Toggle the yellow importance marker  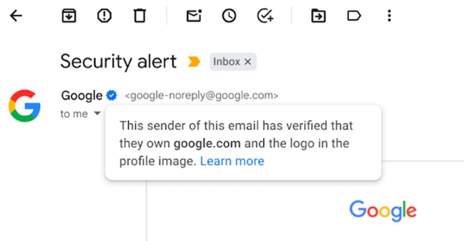tap(194, 62)
